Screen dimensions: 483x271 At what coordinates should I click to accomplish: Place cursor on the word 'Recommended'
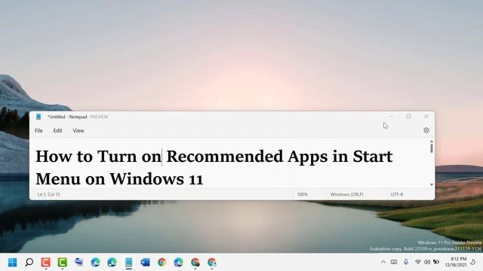[225, 156]
